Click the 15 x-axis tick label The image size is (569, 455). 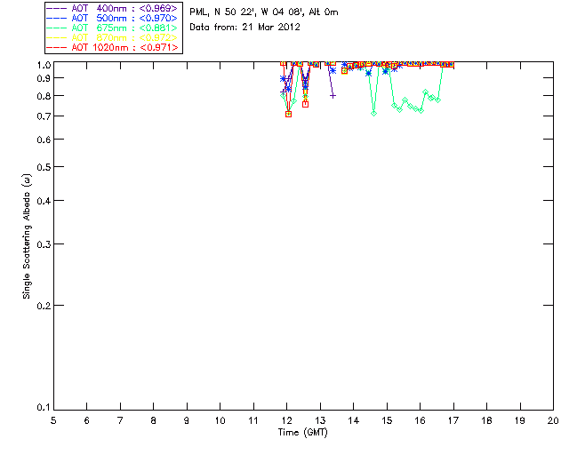tap(387, 421)
